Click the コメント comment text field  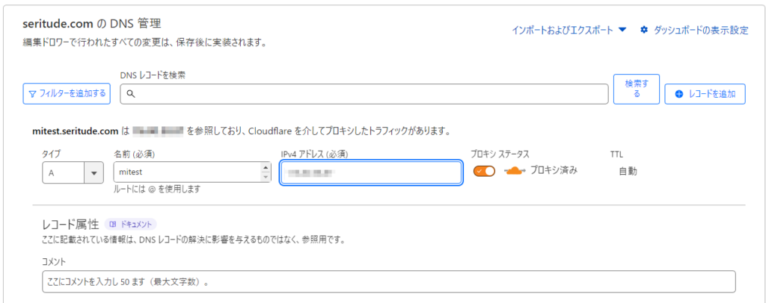[x=389, y=281]
